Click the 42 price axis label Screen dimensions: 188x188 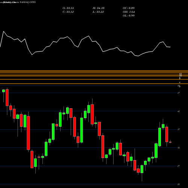[179, 111]
